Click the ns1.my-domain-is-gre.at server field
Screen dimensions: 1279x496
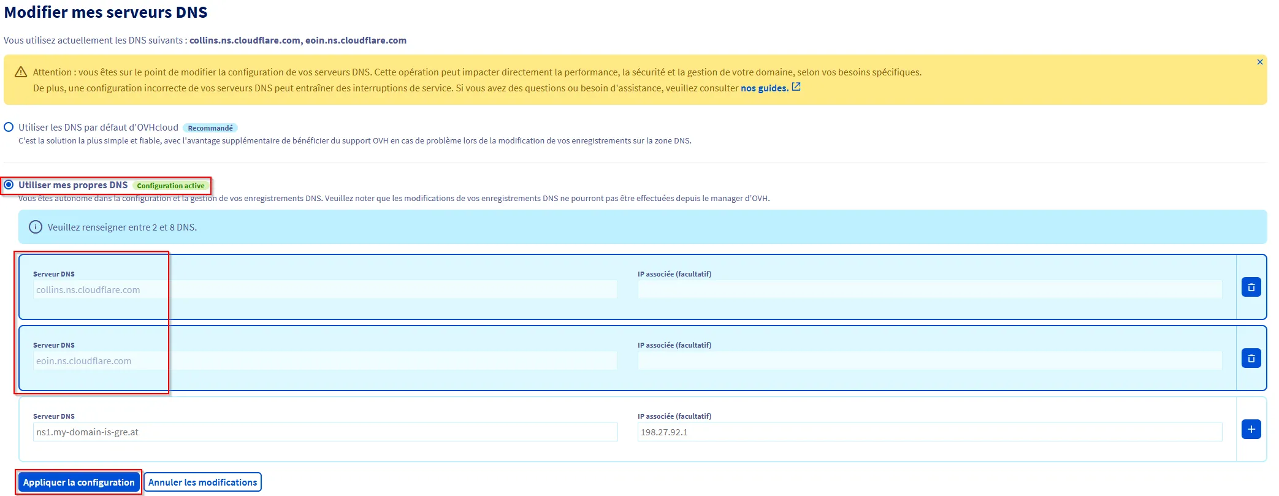325,432
